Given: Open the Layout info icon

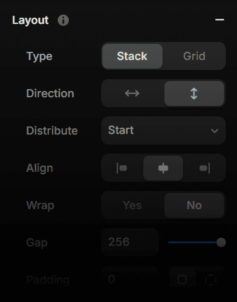Looking at the screenshot, I should pos(63,20).
